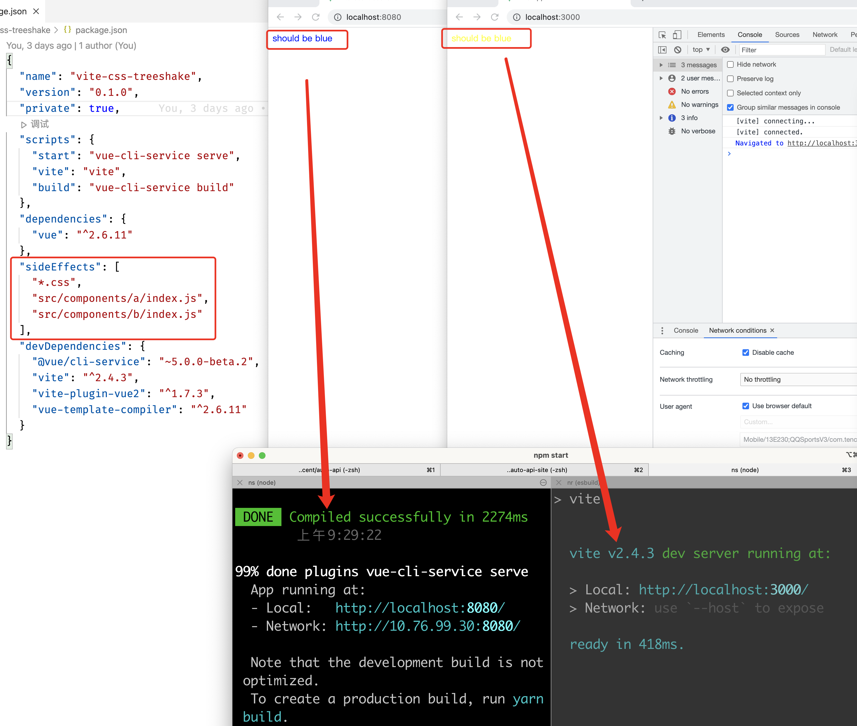Click the console Filter input field

781,50
